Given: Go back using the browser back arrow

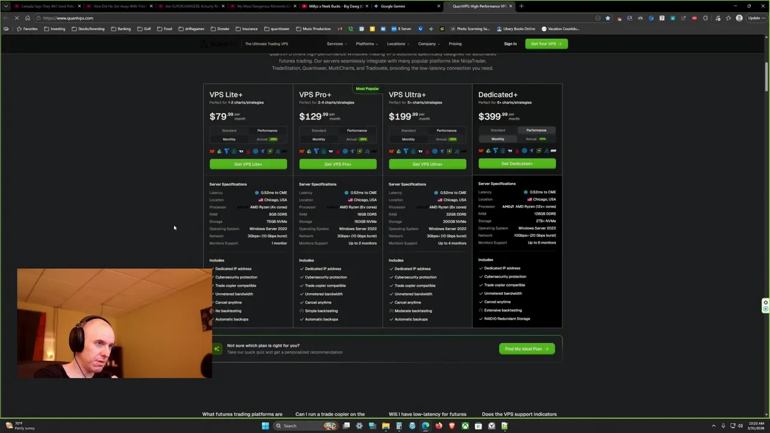Looking at the screenshot, I should click(6, 18).
